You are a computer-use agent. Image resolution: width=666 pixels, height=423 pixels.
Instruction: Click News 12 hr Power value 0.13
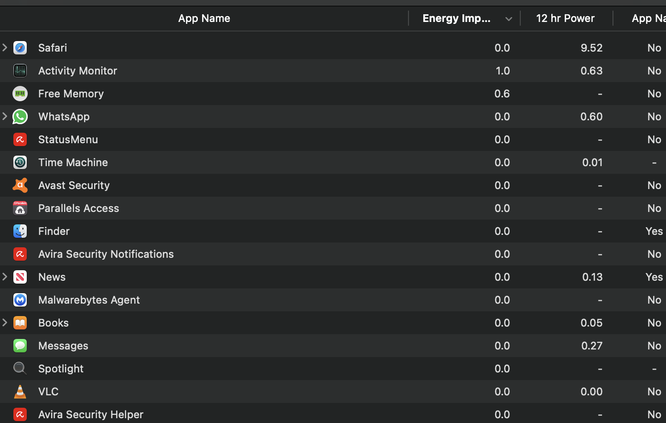592,277
